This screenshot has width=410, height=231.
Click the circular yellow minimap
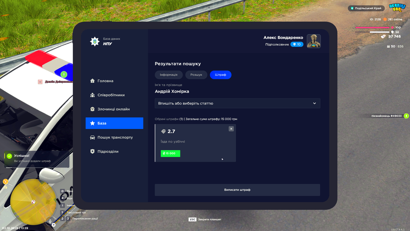pyautogui.click(x=33, y=202)
